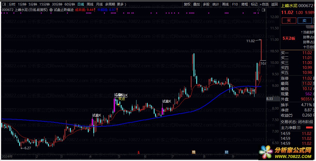Switch to 分时 intraday view

point(12,4)
